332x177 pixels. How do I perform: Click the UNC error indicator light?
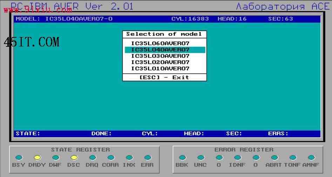coord(201,157)
